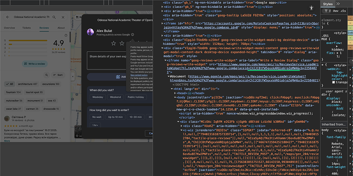Viewport: 353px width, 176px height.
Task: Click the 5-star rating bar
Action: click(x=28, y=40)
